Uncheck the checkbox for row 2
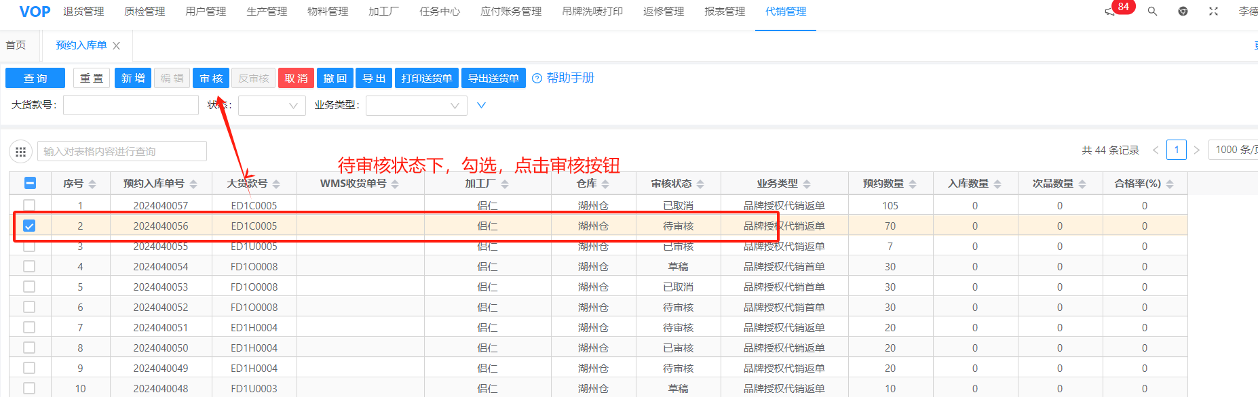 29,226
